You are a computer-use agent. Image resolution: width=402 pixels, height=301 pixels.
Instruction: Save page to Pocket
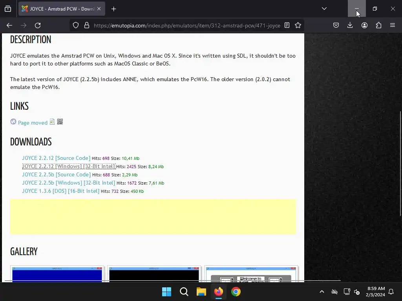[336, 25]
